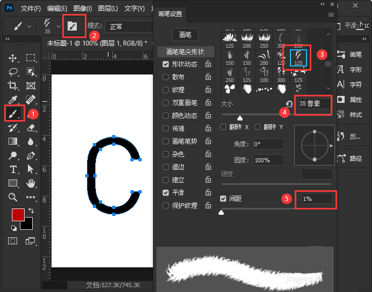Select 画笔笔尖形状 section
Viewport: 372px width, 292px height.
(186, 51)
